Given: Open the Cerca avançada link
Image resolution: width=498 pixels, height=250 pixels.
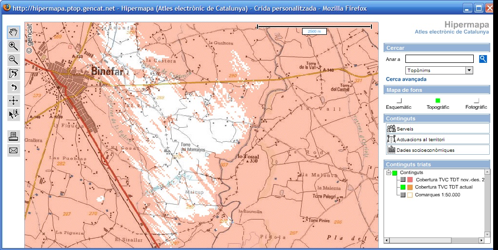Looking at the screenshot, I should coord(406,79).
